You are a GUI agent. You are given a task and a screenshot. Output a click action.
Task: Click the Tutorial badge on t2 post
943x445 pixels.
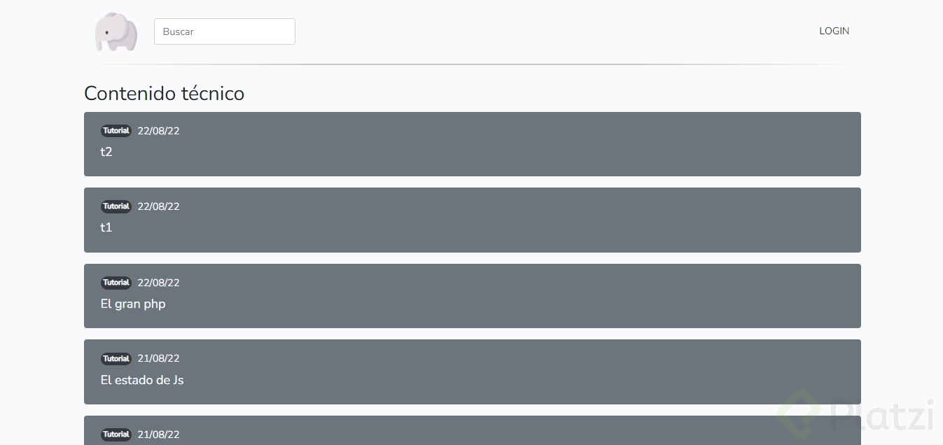tap(116, 131)
